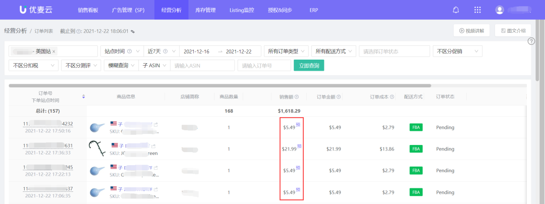Open the notification bell
The height and width of the screenshot is (204, 545).
[x=456, y=10]
